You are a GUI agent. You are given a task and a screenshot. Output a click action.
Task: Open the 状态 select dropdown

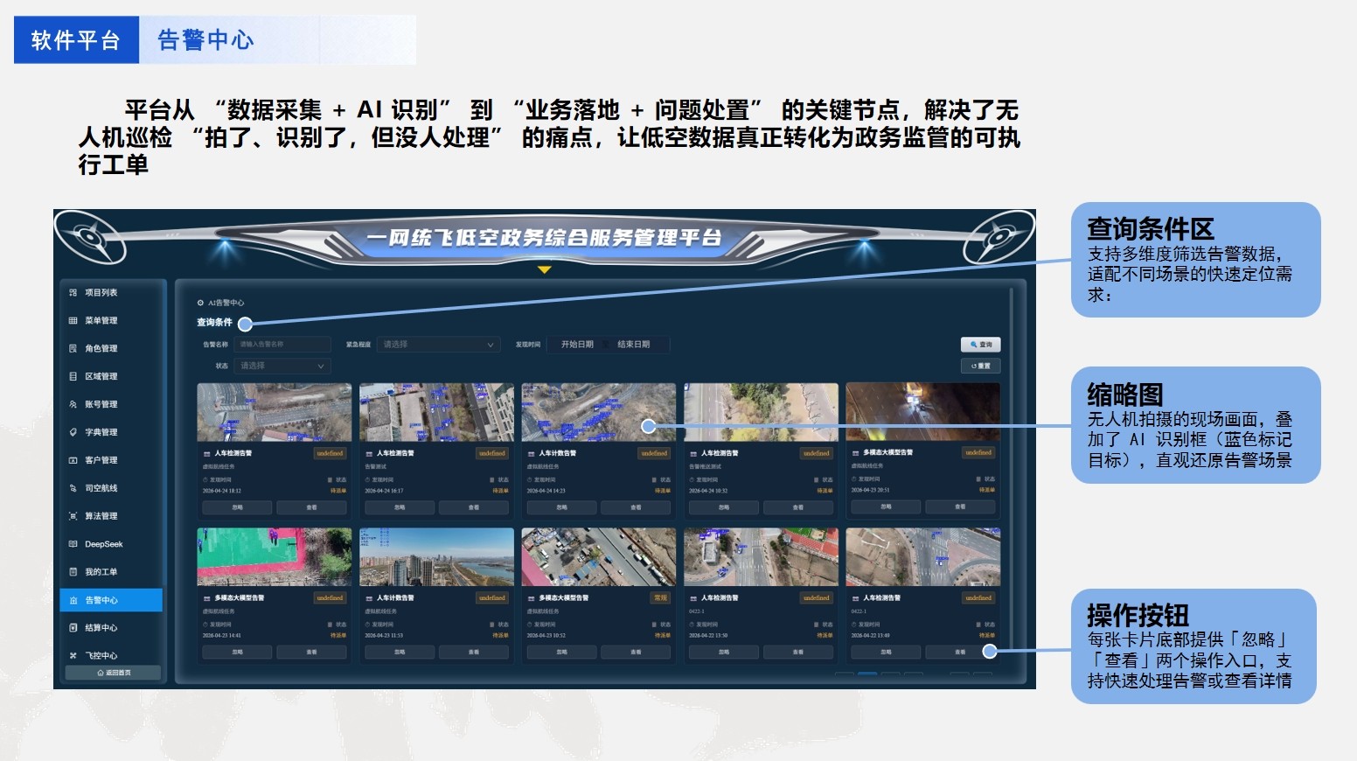coord(282,366)
